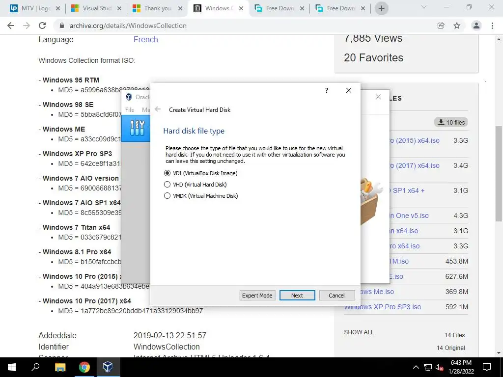Screen dimensions: 503x377
Task: Open the tab search chevron dropdown
Action: pos(424,7)
